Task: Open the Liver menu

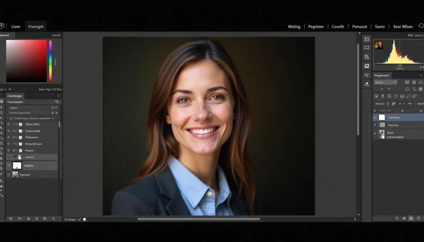Action: (x=16, y=26)
